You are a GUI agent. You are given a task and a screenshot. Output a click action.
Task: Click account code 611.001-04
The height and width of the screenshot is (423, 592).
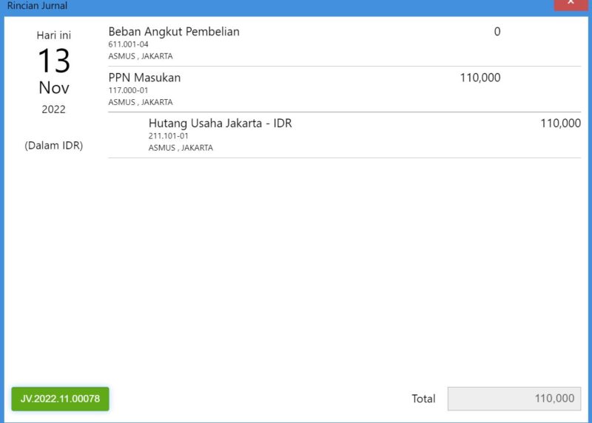(x=129, y=44)
